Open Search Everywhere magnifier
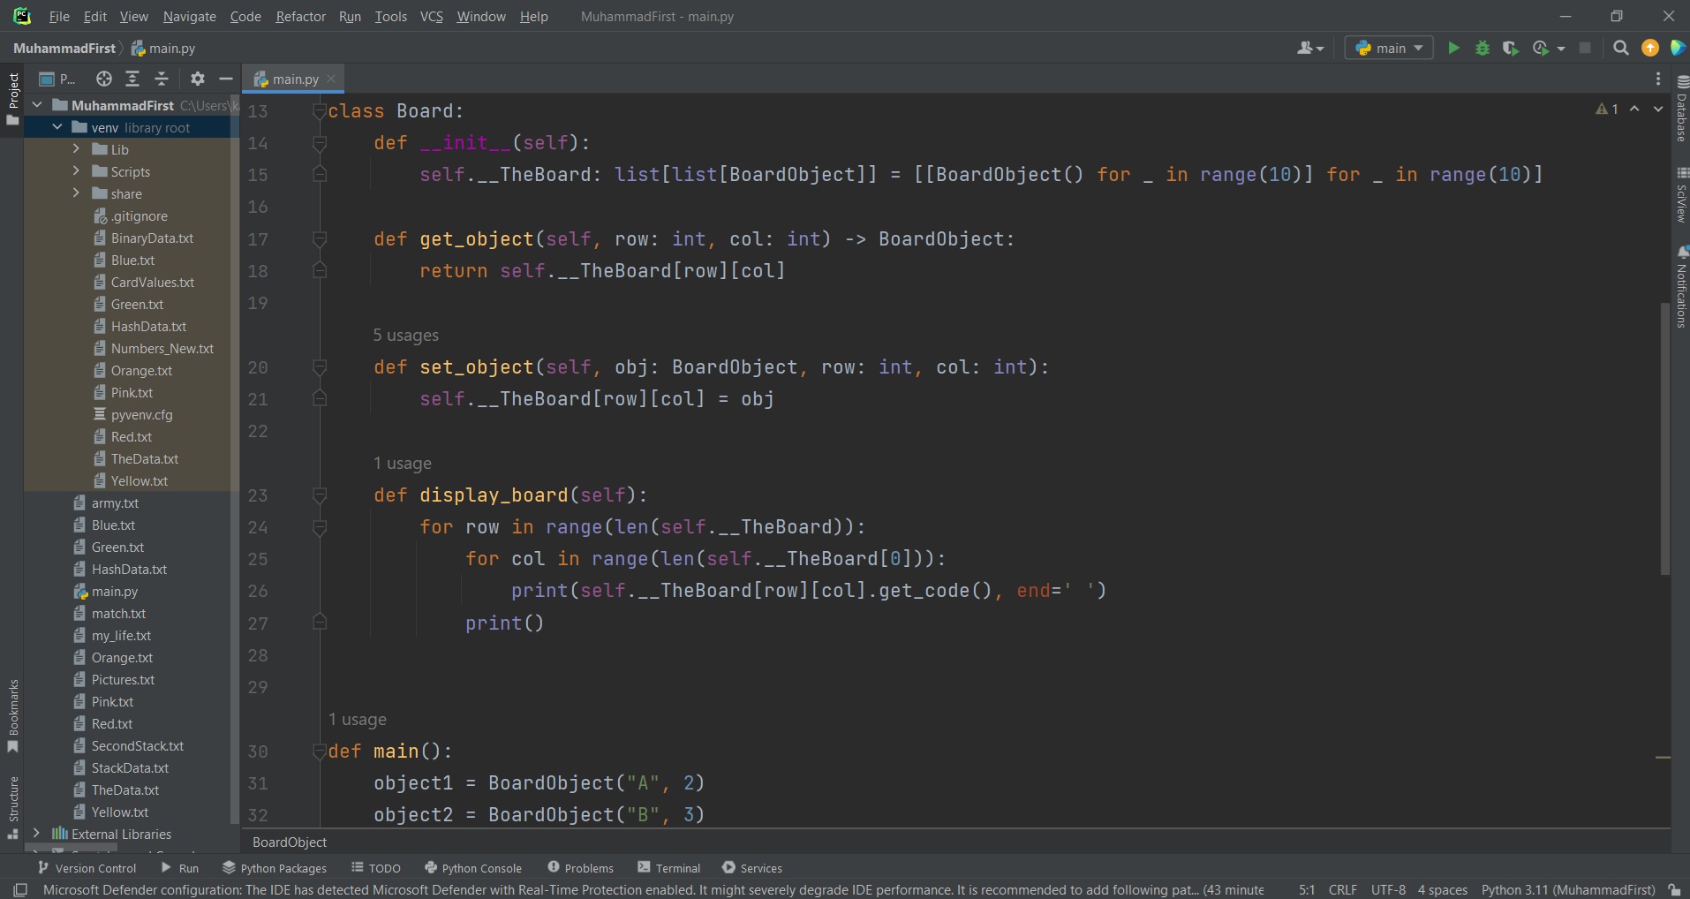 click(x=1621, y=48)
